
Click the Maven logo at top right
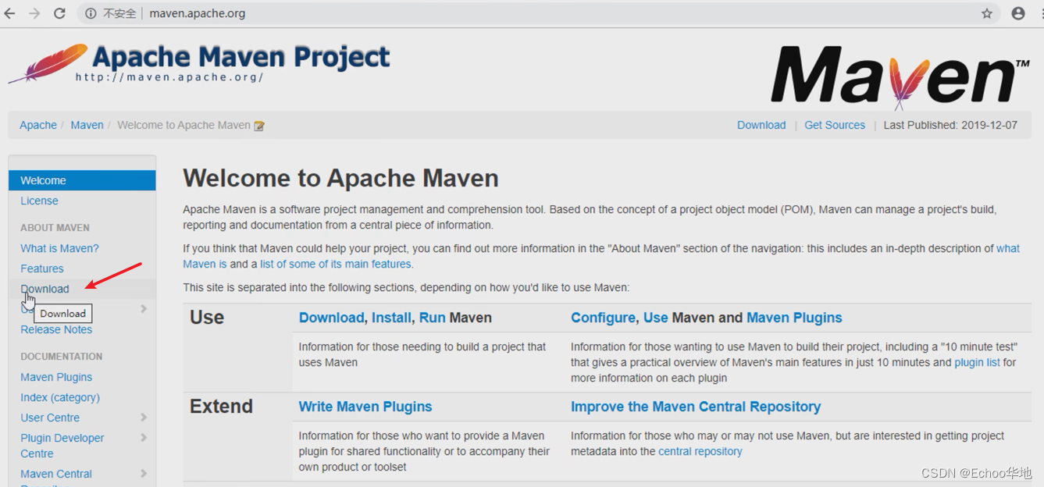point(900,76)
